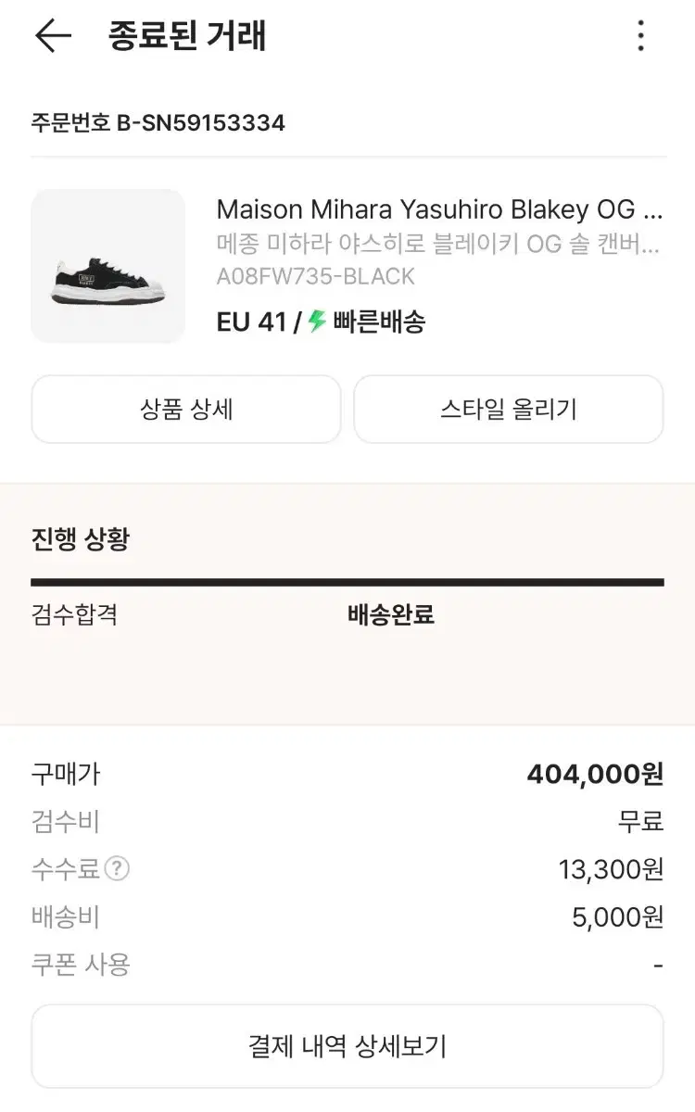This screenshot has height=1112, width=695.
Task: Click the black progress bar under 진행 상황
Action: click(347, 582)
